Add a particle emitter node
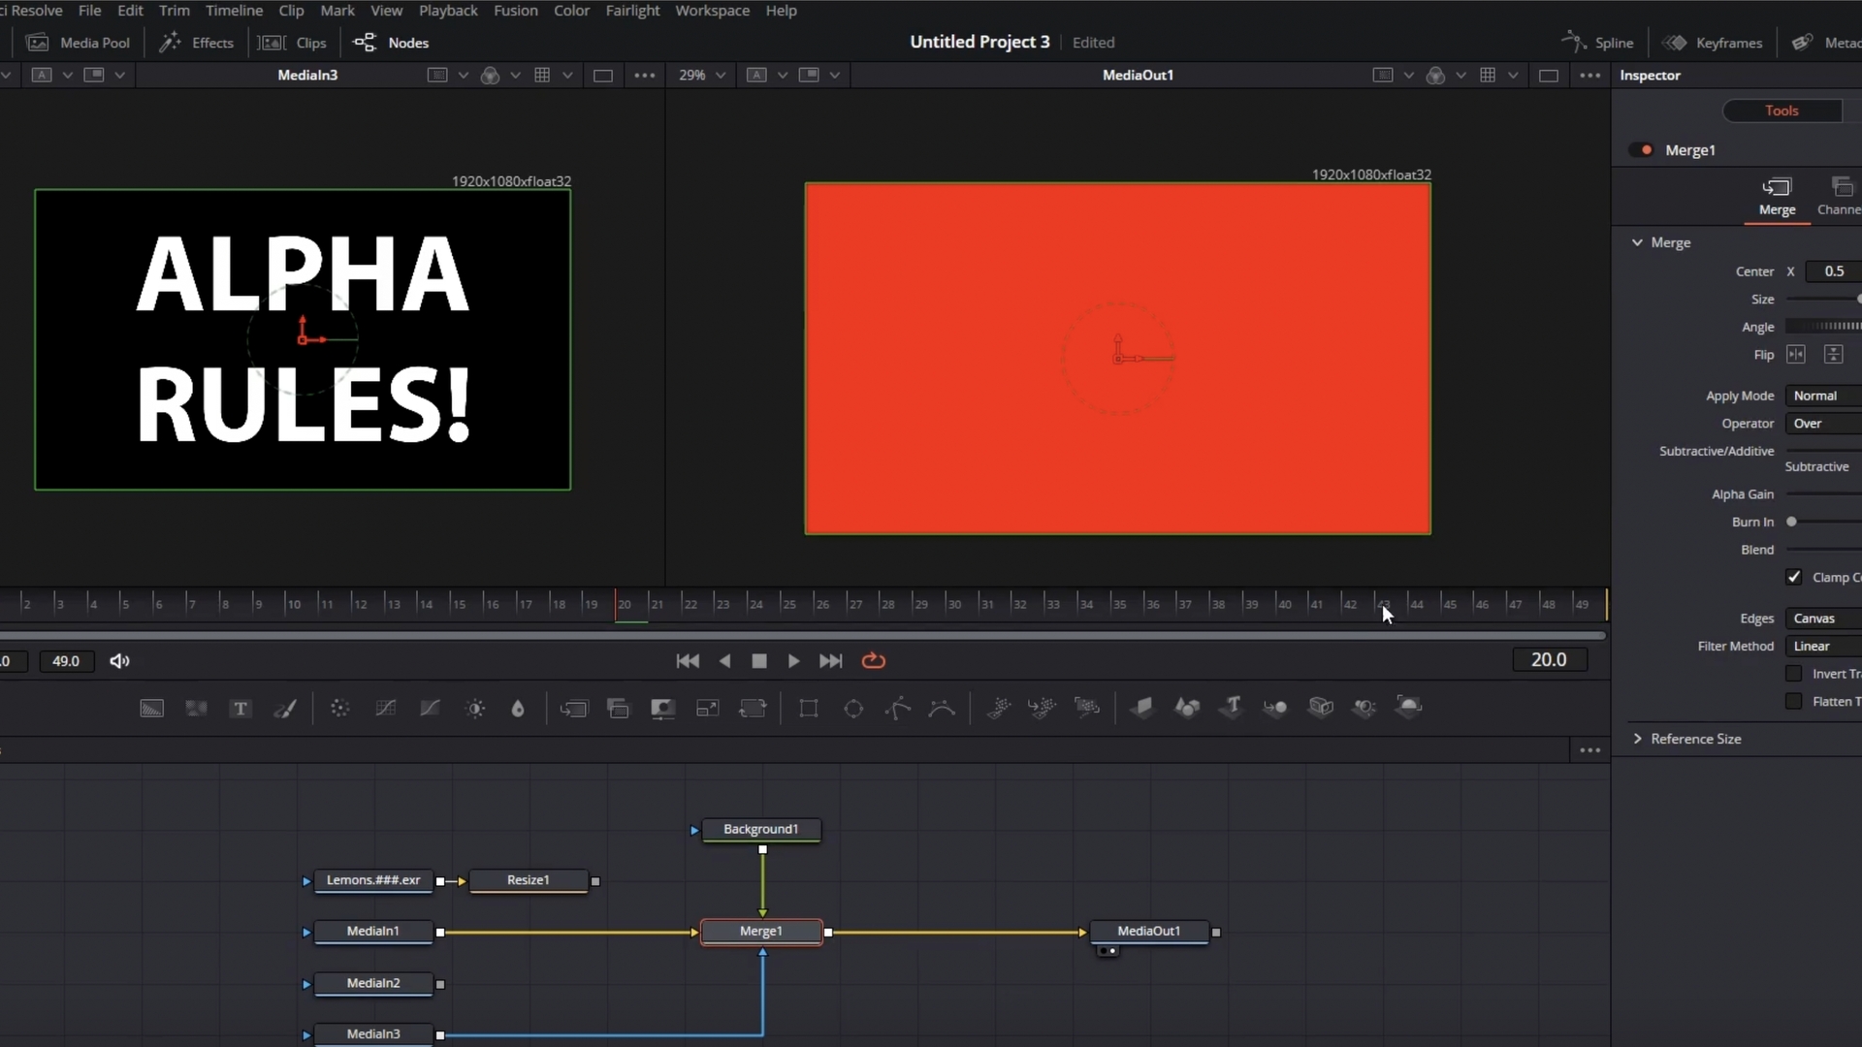 1000,709
